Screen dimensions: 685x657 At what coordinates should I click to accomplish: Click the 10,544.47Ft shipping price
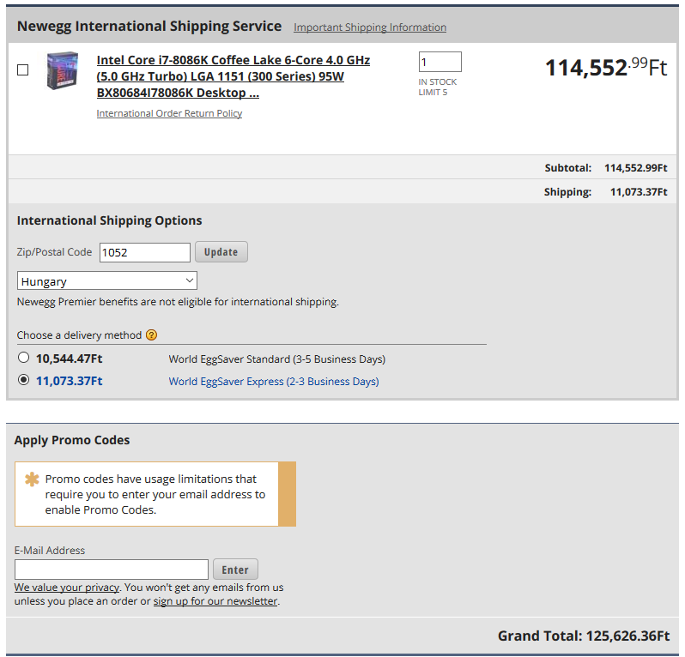coord(69,359)
